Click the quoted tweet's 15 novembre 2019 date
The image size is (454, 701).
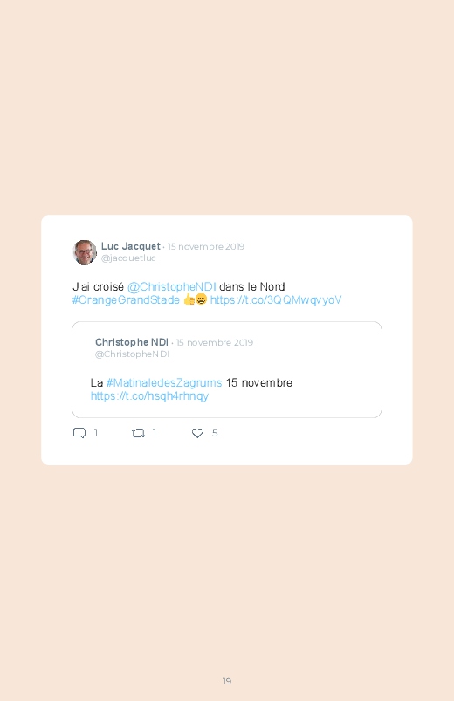click(x=215, y=343)
